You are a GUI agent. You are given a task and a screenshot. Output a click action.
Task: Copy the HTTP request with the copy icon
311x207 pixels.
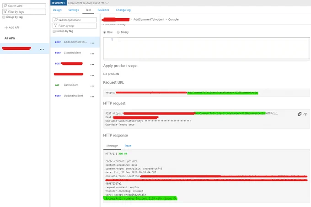point(300,114)
